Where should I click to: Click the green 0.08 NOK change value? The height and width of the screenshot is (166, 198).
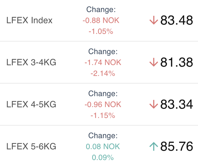103,146
